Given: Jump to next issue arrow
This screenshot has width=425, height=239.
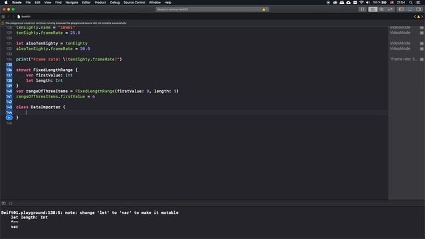Looking at the screenshot, I should point(422,17).
